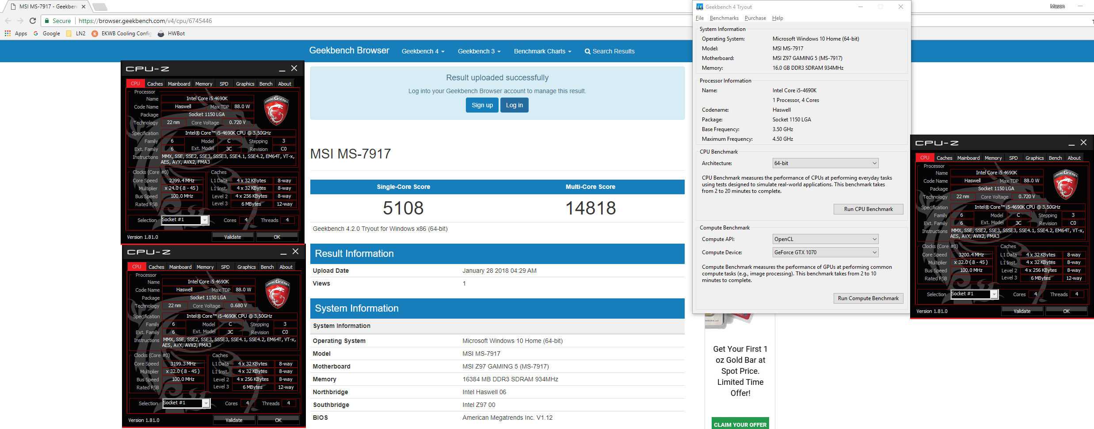Open About tab in top-left CPU-Z
The image size is (1094, 429).
[285, 84]
